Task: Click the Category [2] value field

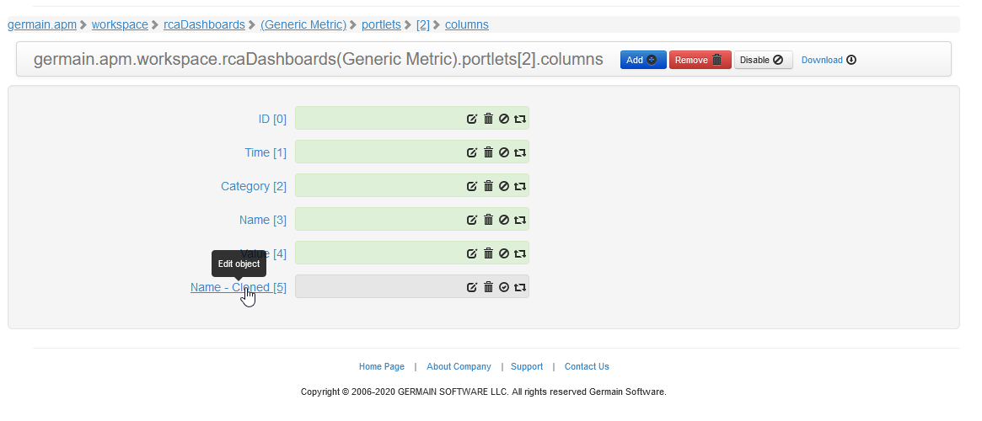Action: [379, 186]
